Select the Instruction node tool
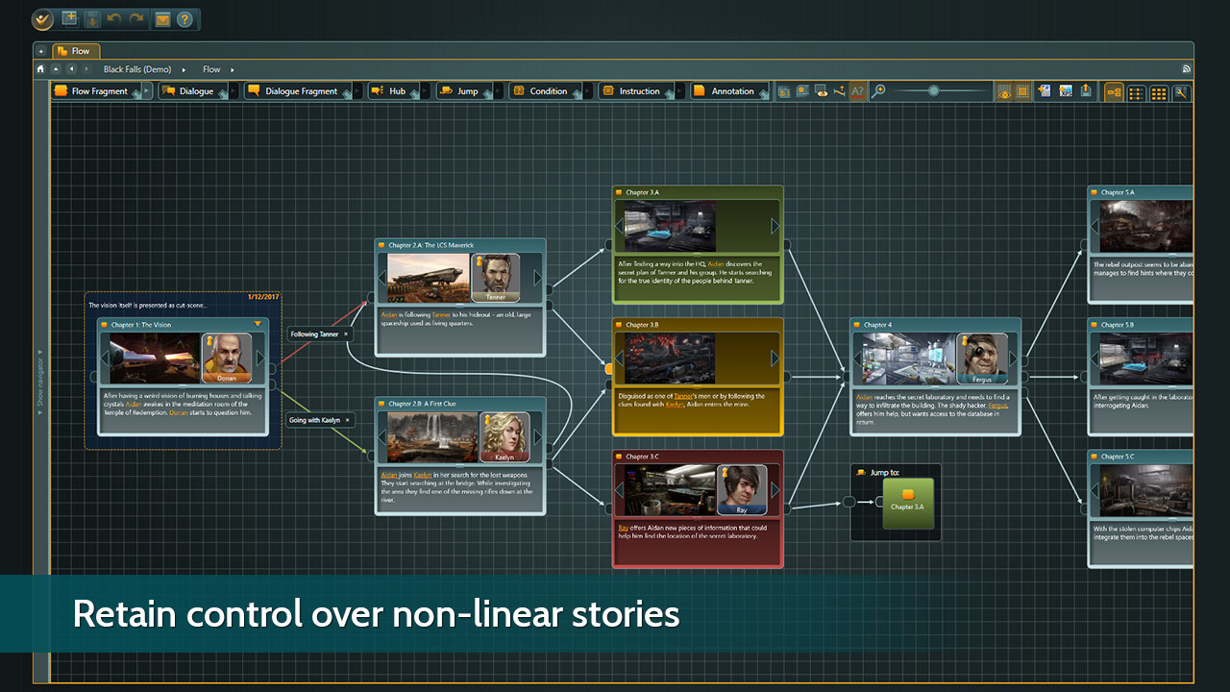This screenshot has width=1230, height=692. (x=634, y=90)
